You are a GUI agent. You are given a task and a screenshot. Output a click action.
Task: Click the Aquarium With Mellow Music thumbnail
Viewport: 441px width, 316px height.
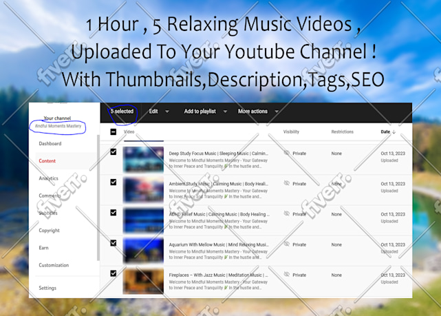[x=143, y=251]
